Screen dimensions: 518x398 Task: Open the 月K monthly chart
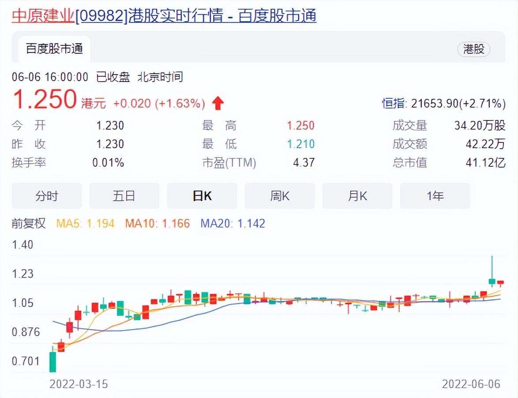[x=357, y=195]
